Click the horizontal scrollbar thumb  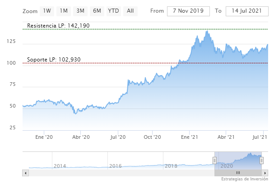point(238,173)
